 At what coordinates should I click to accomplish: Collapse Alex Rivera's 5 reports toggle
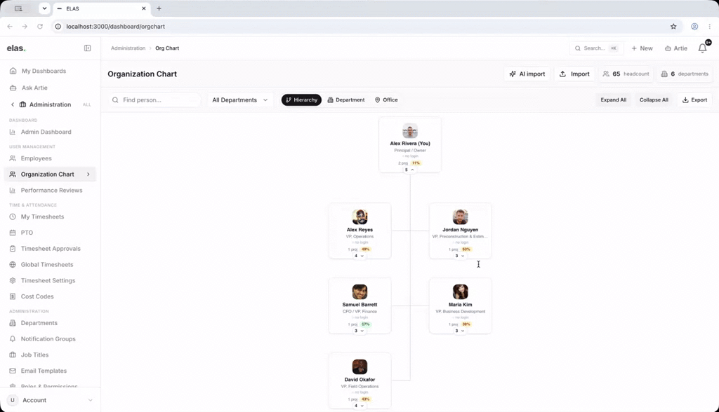tap(409, 170)
